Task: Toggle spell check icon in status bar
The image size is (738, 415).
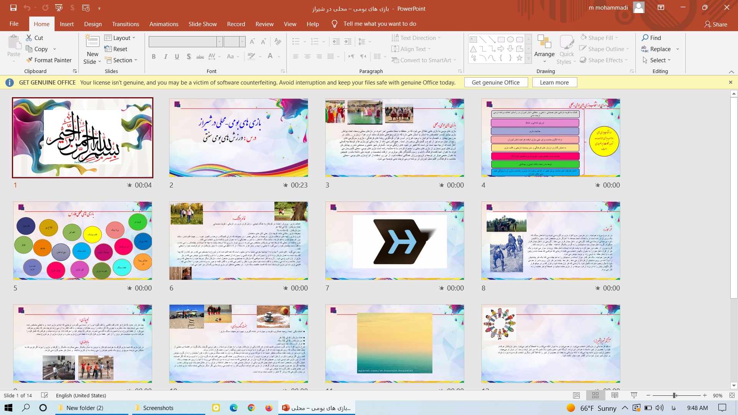Action: coord(45,395)
